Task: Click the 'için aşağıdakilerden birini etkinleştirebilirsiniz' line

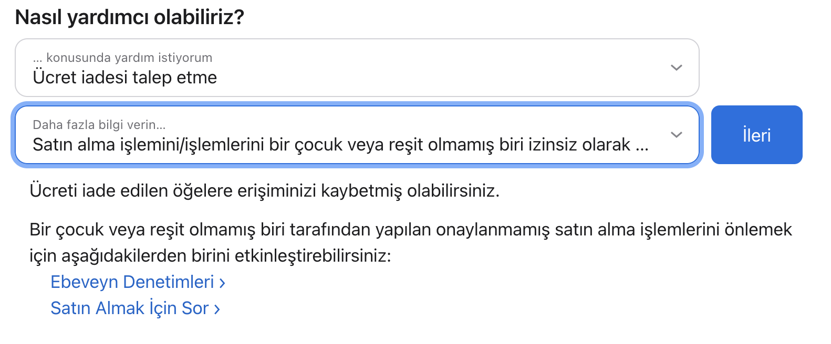Action: pos(210,256)
